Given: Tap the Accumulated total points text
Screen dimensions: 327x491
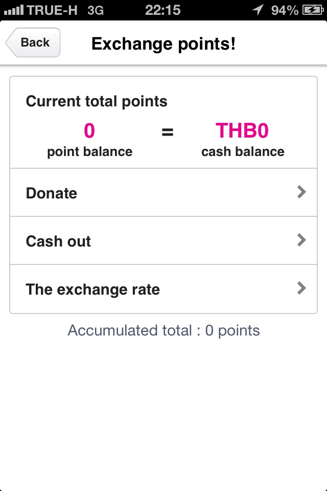Looking at the screenshot, I should tap(163, 331).
